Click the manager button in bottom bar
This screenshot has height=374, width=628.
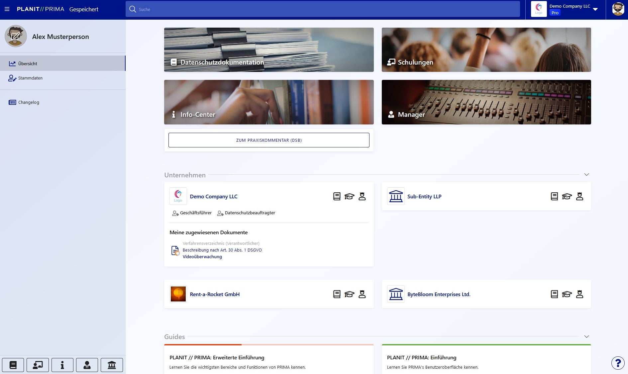87,365
